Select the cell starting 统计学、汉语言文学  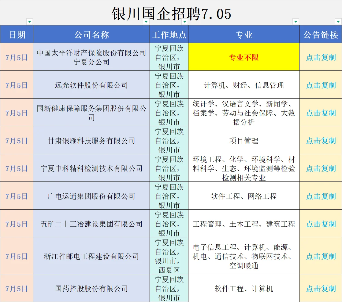click(x=244, y=113)
